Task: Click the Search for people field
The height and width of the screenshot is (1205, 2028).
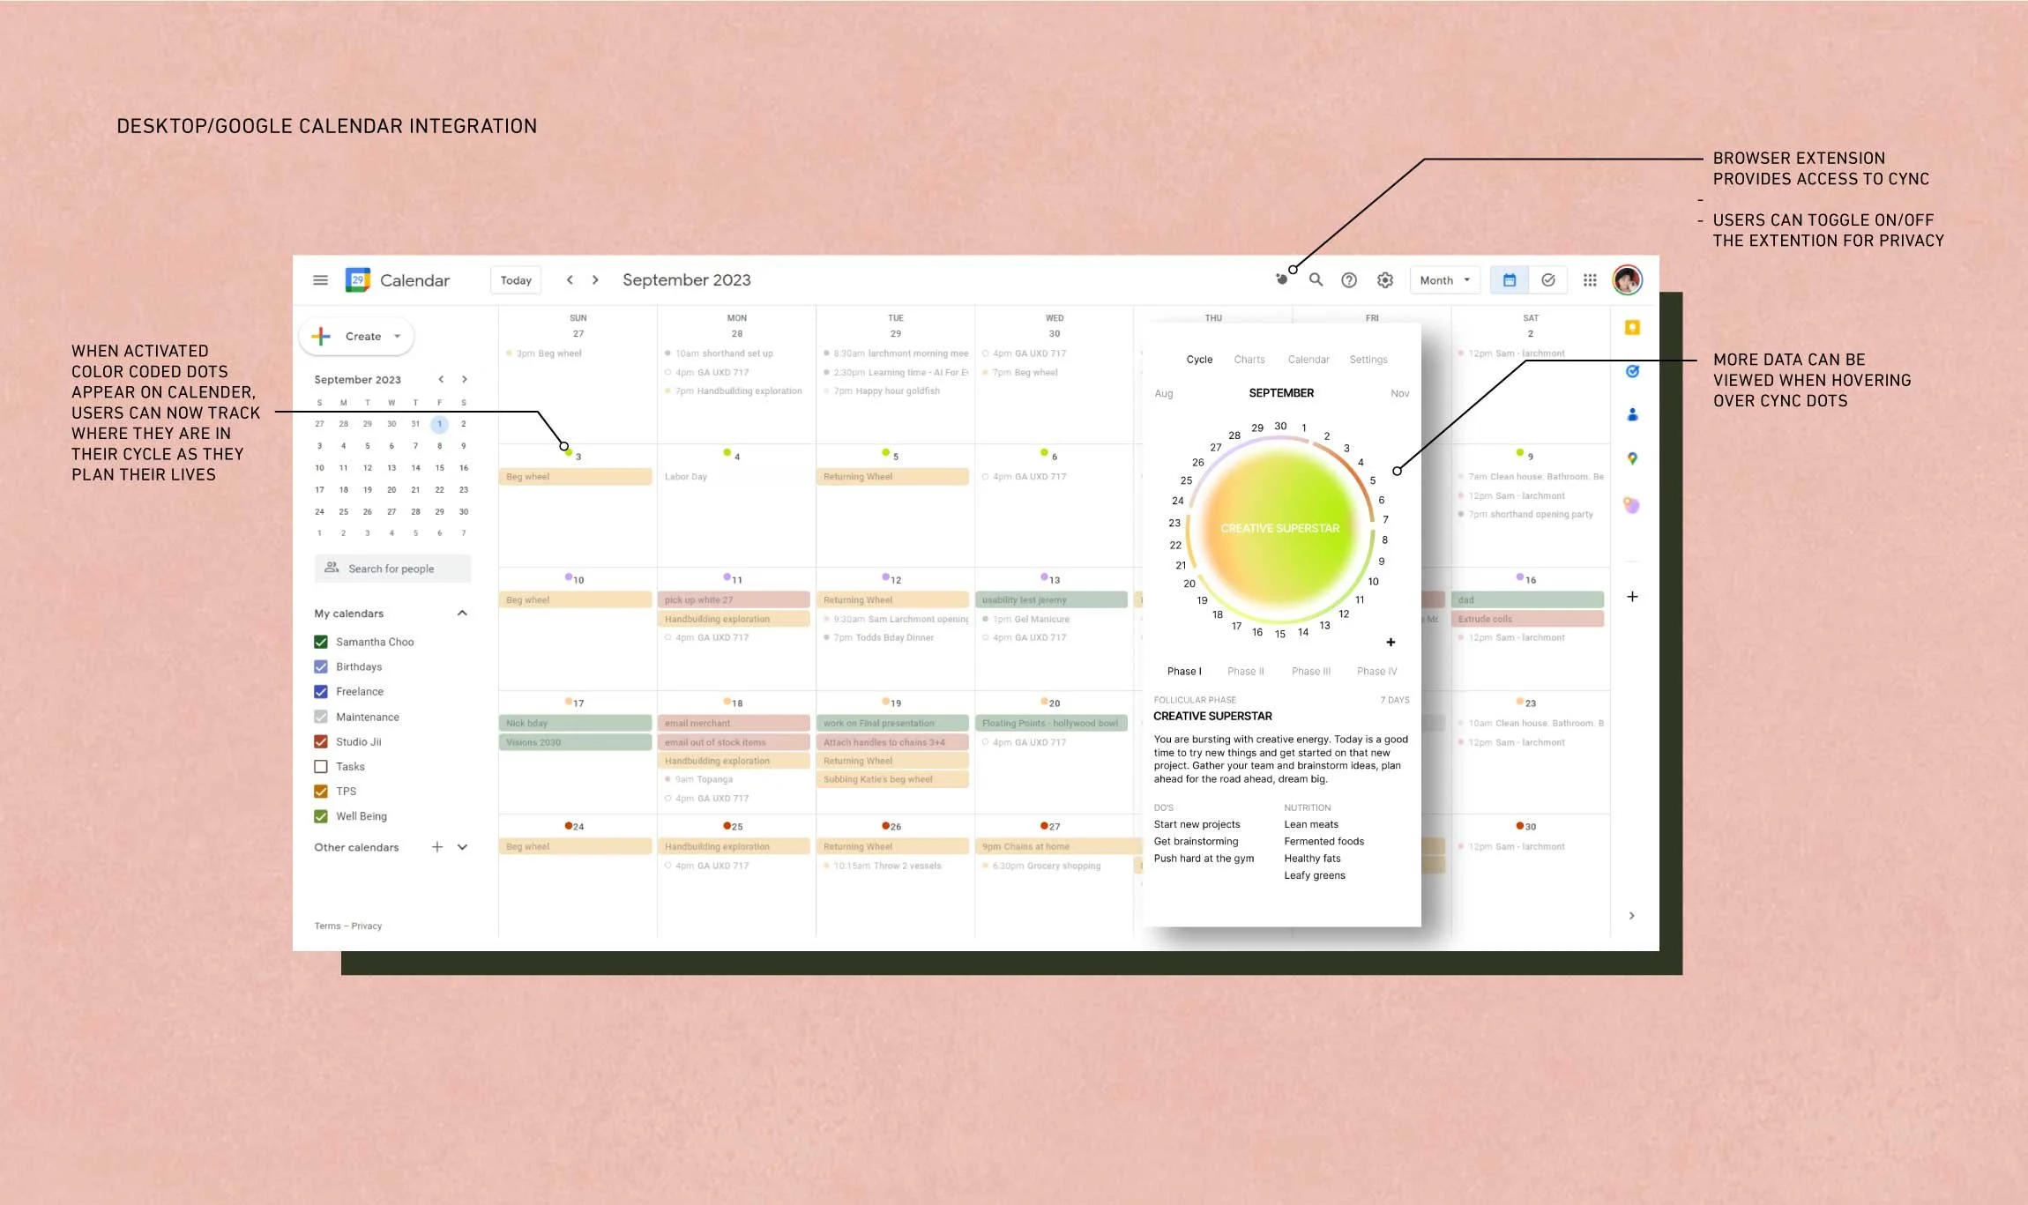Action: coord(392,569)
